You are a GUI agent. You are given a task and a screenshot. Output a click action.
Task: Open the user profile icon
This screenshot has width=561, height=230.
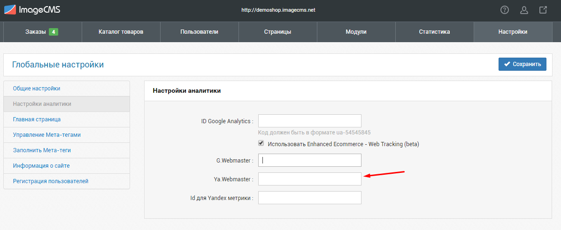point(524,10)
